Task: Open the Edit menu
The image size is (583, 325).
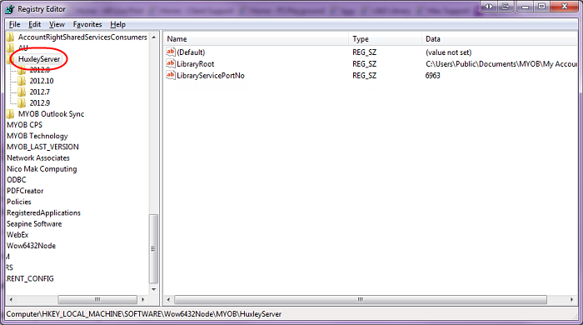Action: pyautogui.click(x=35, y=24)
